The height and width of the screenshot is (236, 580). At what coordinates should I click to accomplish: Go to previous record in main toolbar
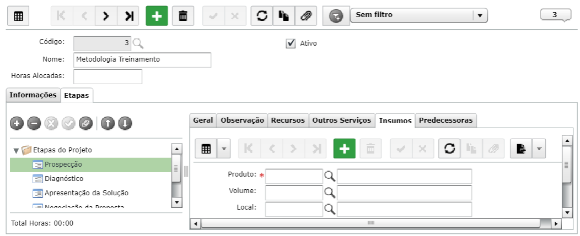click(x=84, y=17)
